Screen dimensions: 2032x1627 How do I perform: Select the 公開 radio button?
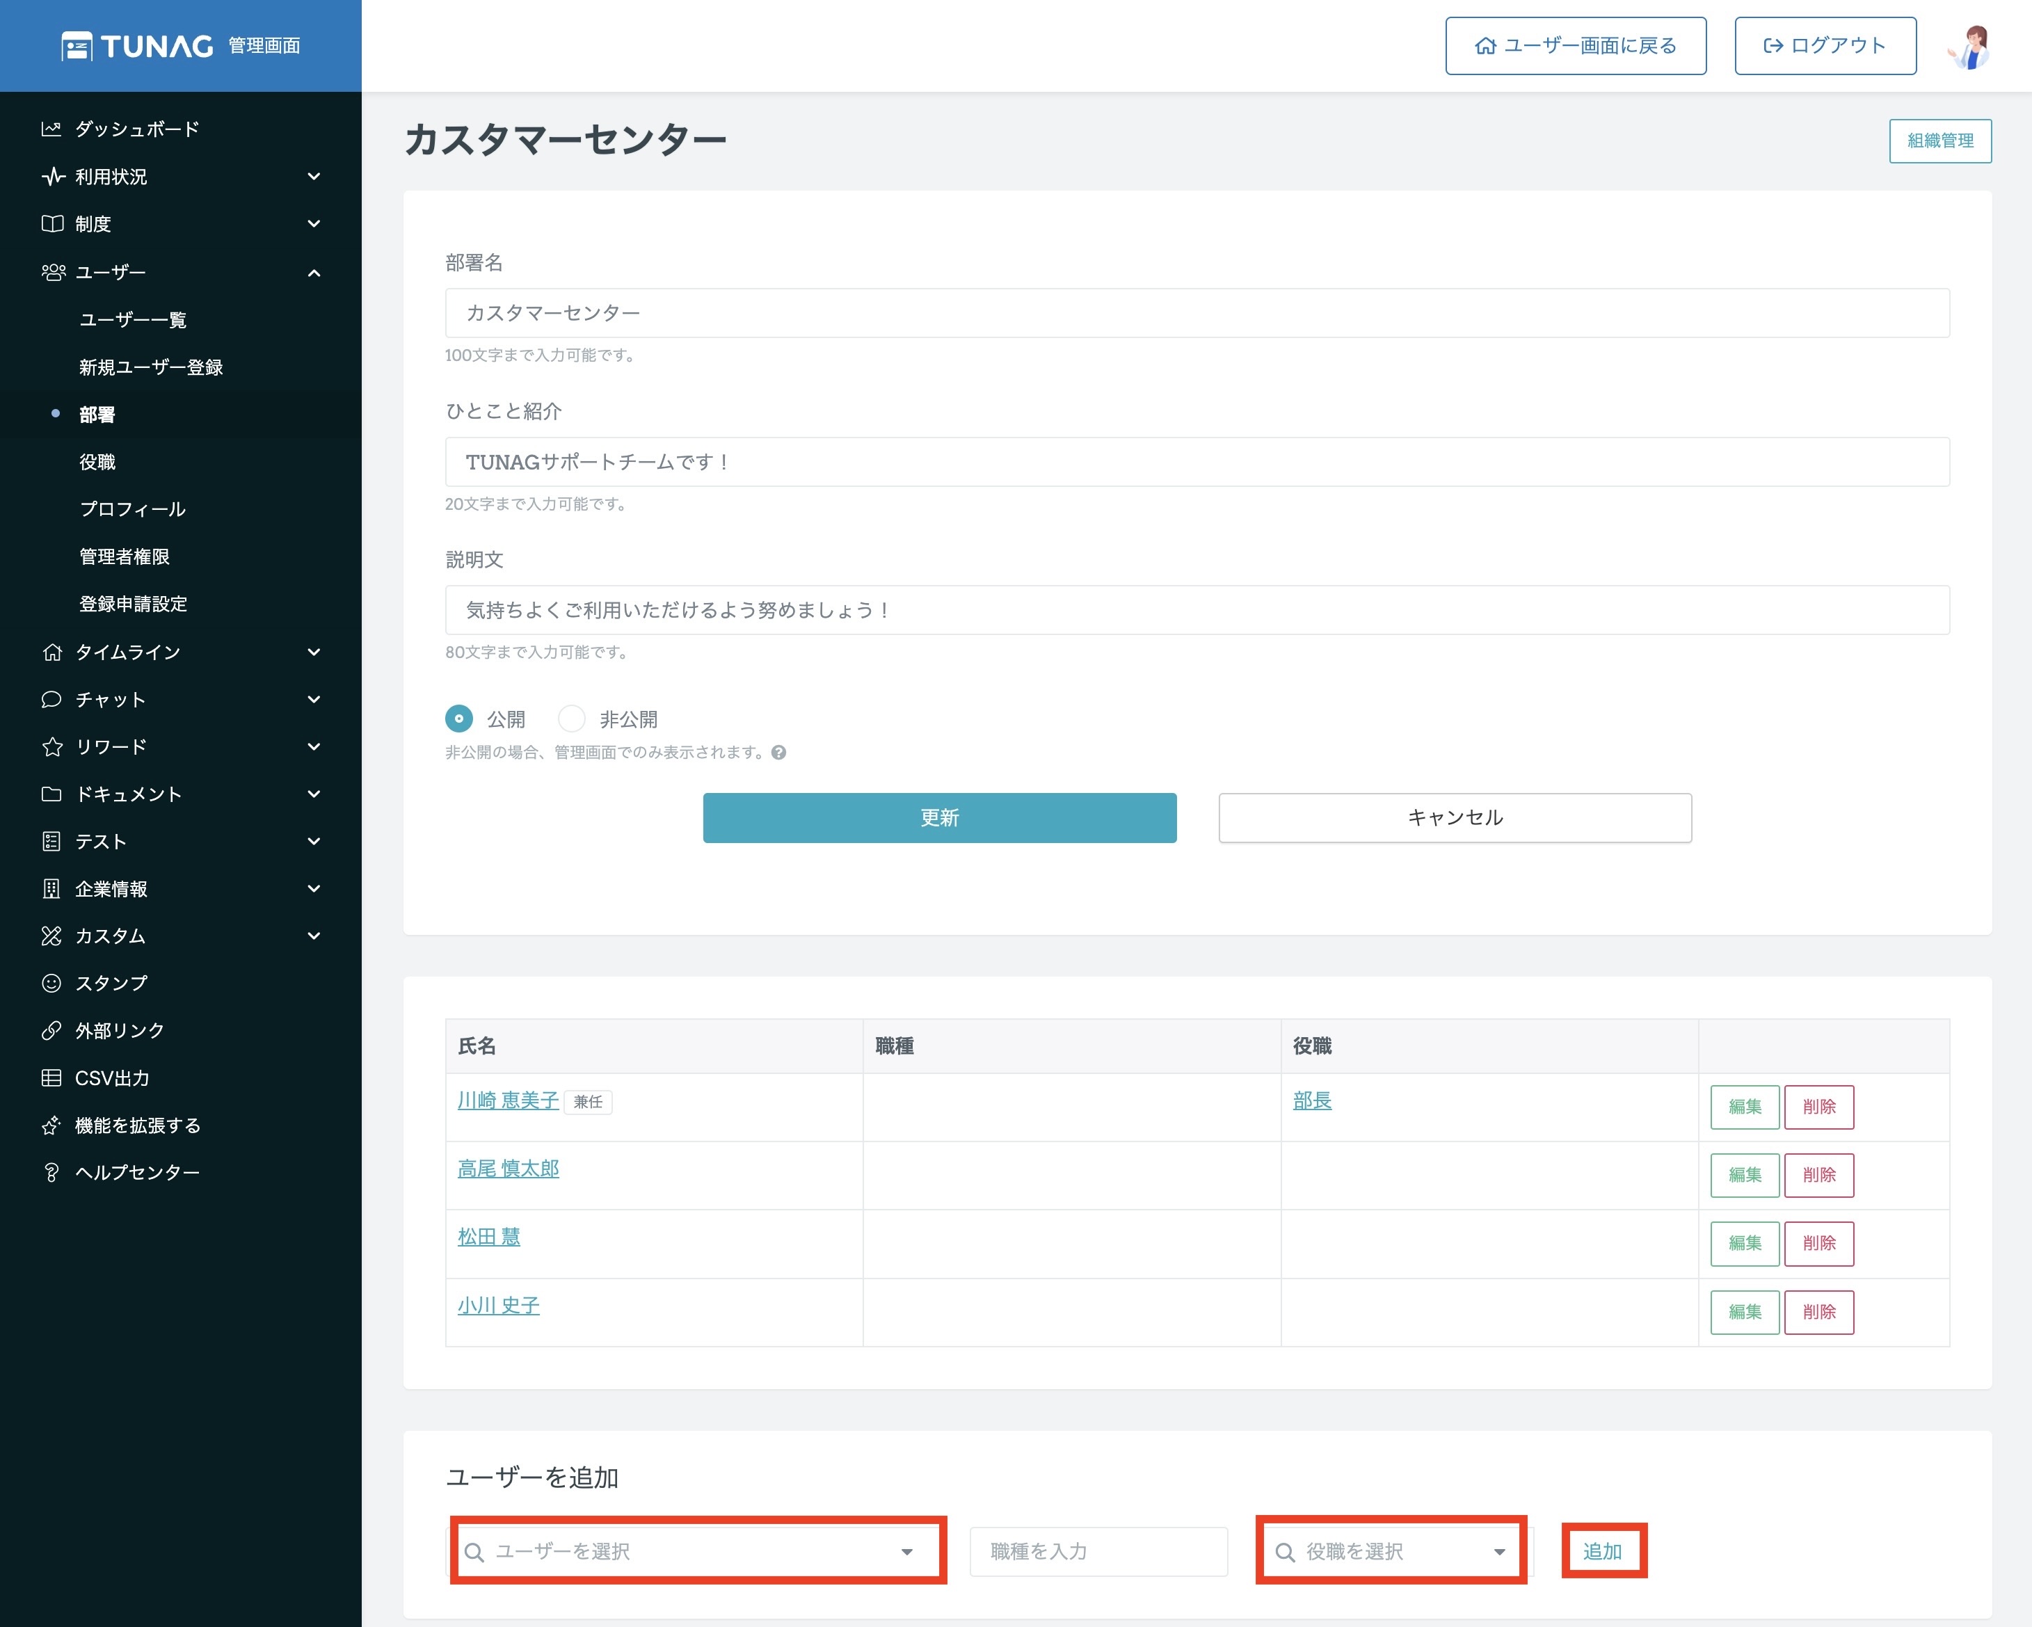coord(459,719)
